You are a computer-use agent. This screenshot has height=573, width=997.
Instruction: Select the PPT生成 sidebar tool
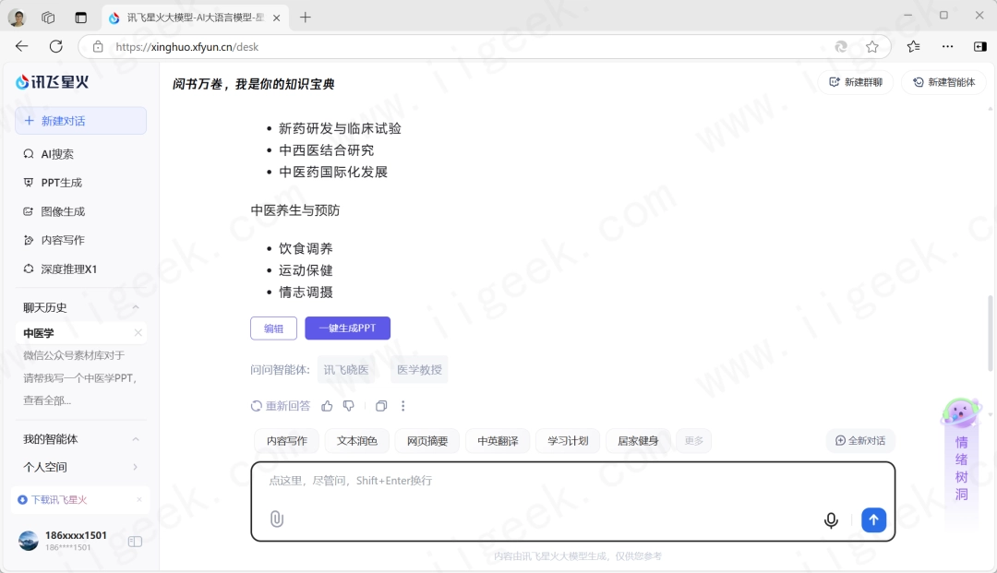pos(58,182)
